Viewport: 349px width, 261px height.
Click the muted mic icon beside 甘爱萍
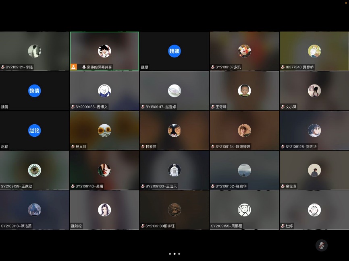[143, 147]
